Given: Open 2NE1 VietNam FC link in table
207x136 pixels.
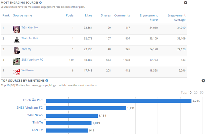Looking at the screenshot, I should (x=32, y=60).
